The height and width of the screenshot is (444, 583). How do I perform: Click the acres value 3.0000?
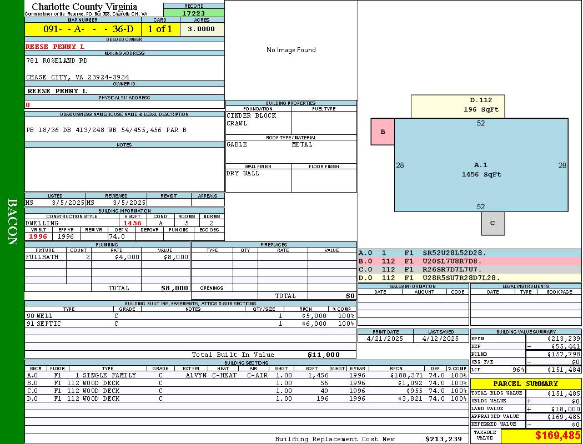(x=202, y=29)
